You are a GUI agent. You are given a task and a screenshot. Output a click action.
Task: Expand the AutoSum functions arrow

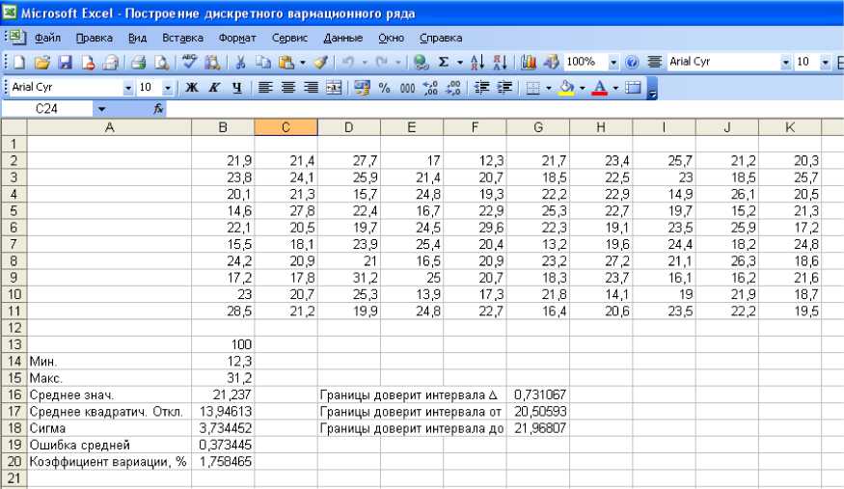coord(460,63)
